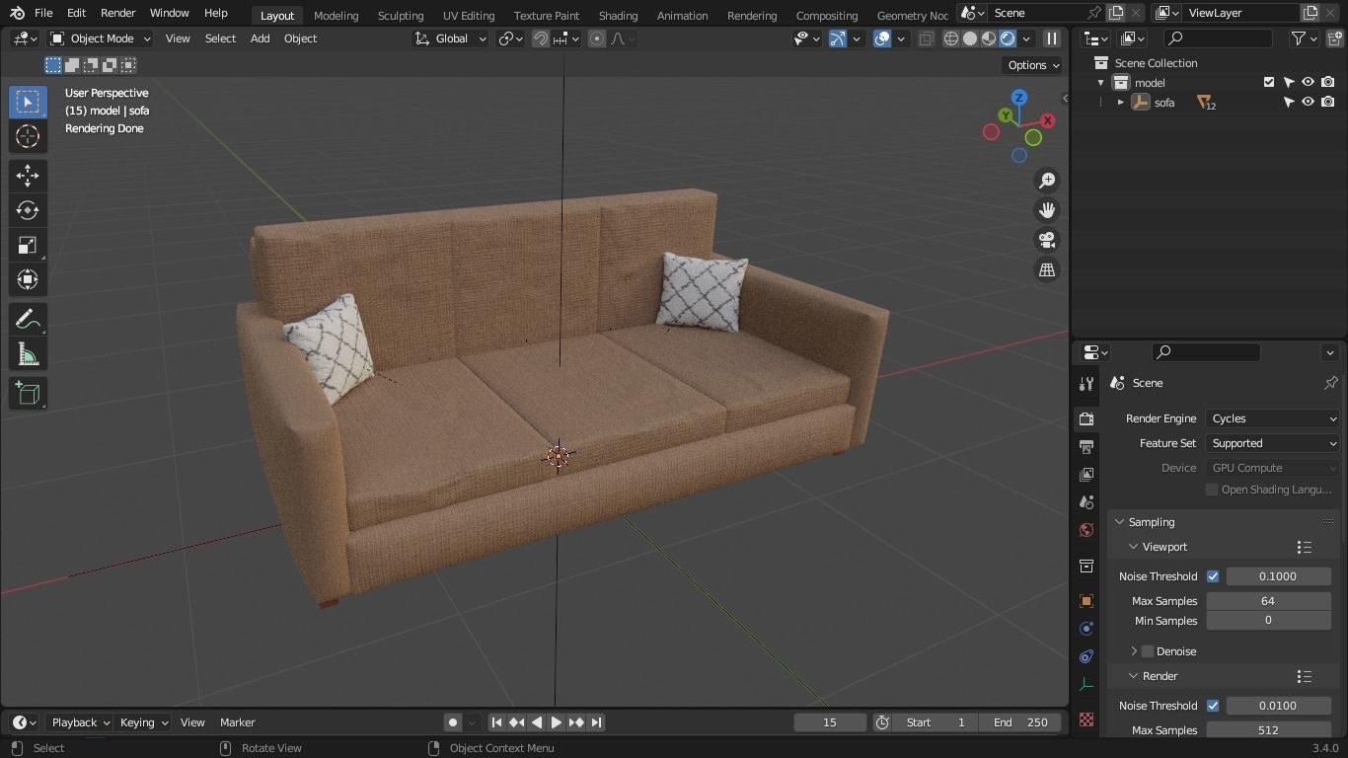Switch to the Animation workspace tab
The height and width of the screenshot is (758, 1348).
pyautogui.click(x=682, y=15)
